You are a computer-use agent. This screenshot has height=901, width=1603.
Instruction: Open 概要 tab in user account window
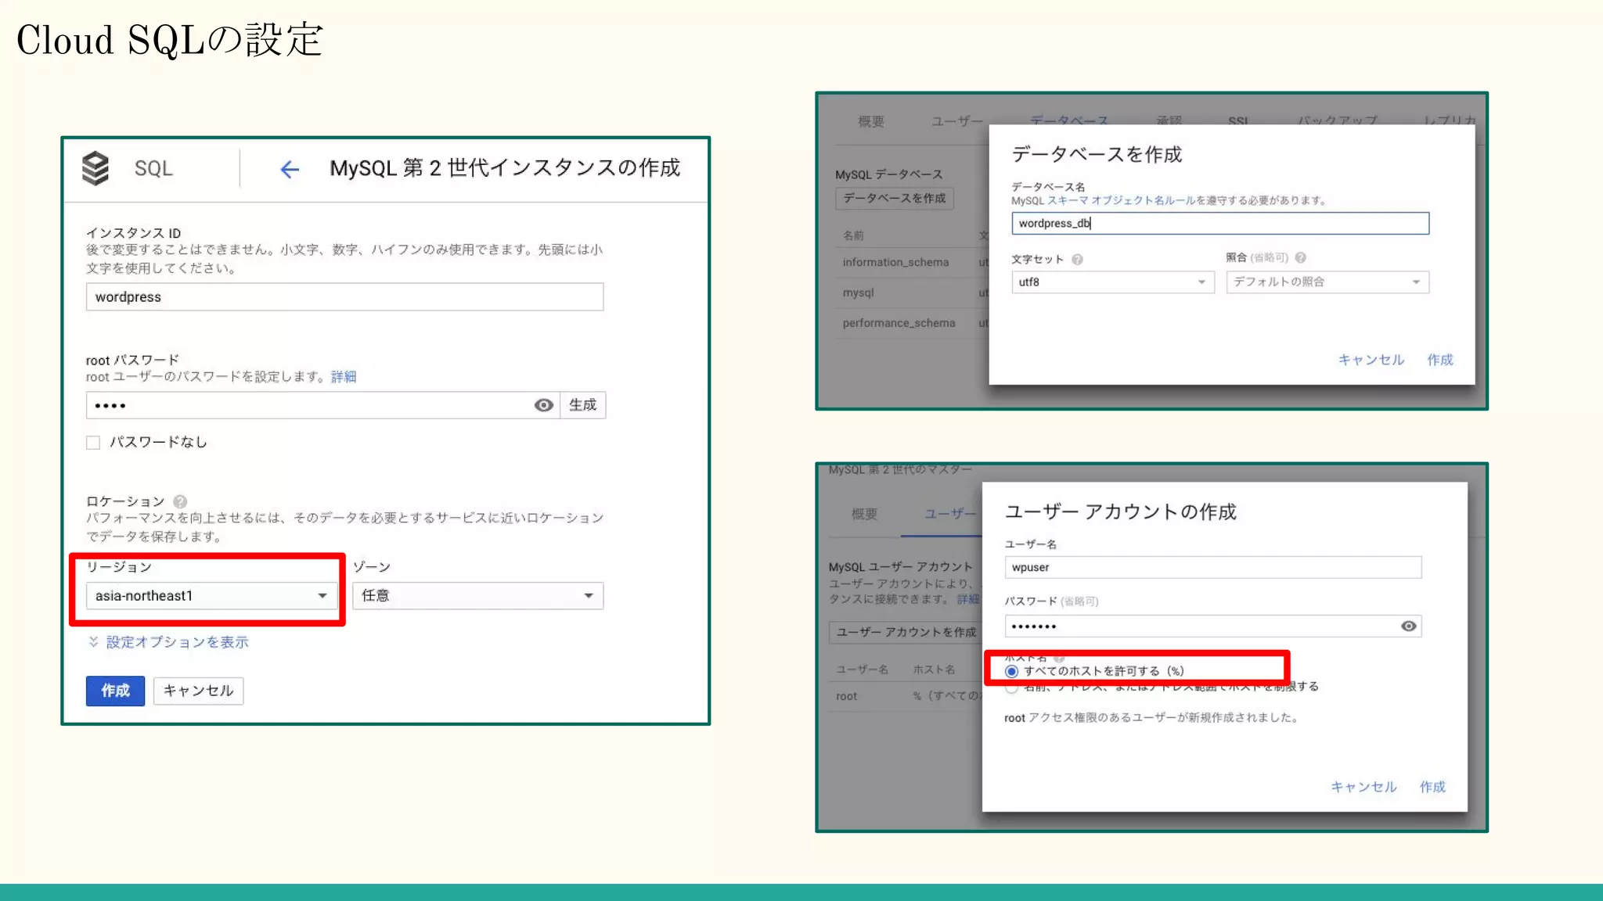point(864,514)
